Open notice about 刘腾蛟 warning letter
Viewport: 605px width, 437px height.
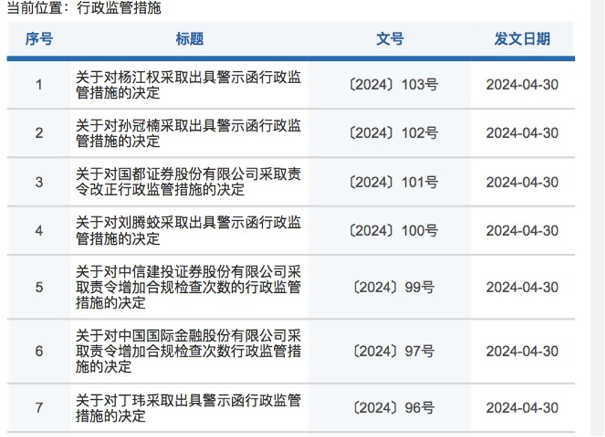(189, 231)
